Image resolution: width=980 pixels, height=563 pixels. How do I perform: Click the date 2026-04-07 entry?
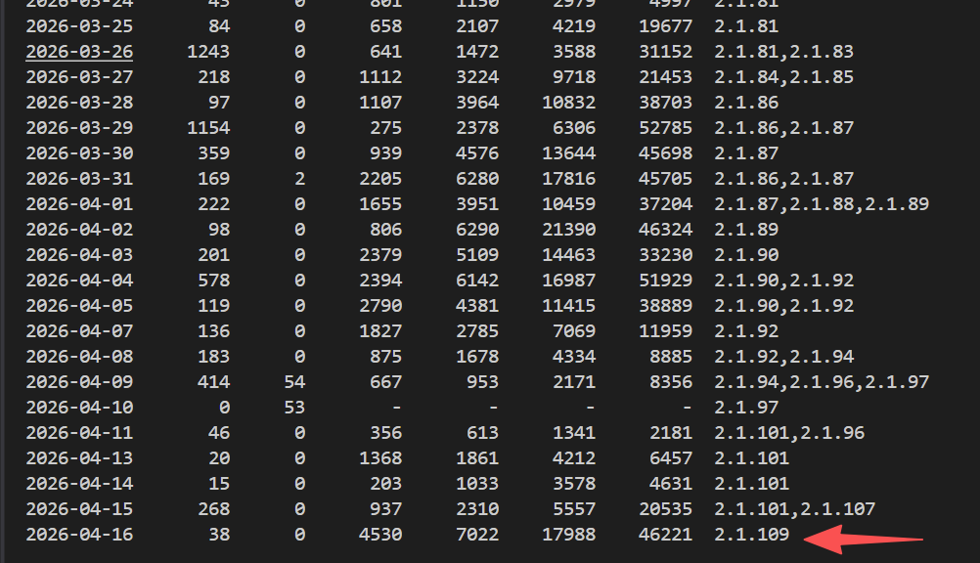pyautogui.click(x=78, y=330)
